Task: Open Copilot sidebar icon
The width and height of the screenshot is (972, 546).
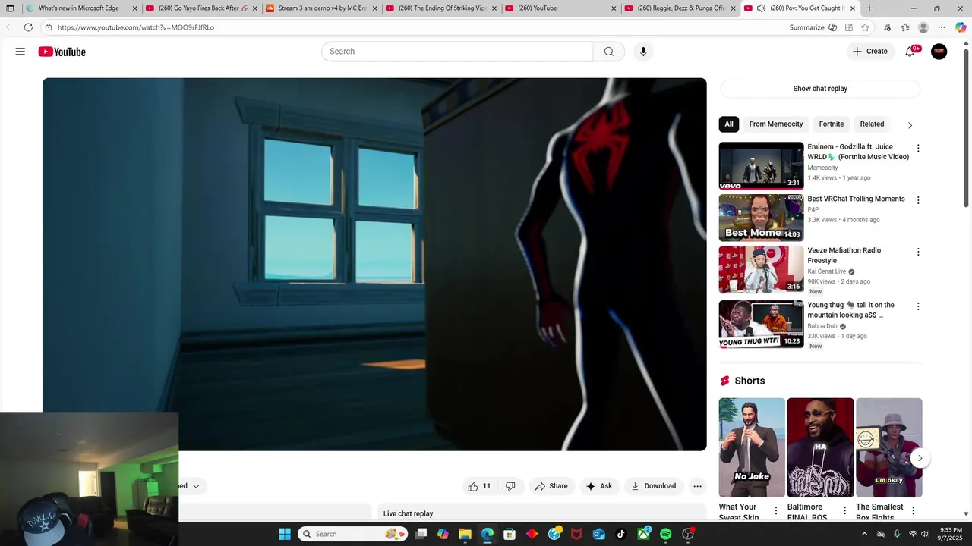Action: 961,27
